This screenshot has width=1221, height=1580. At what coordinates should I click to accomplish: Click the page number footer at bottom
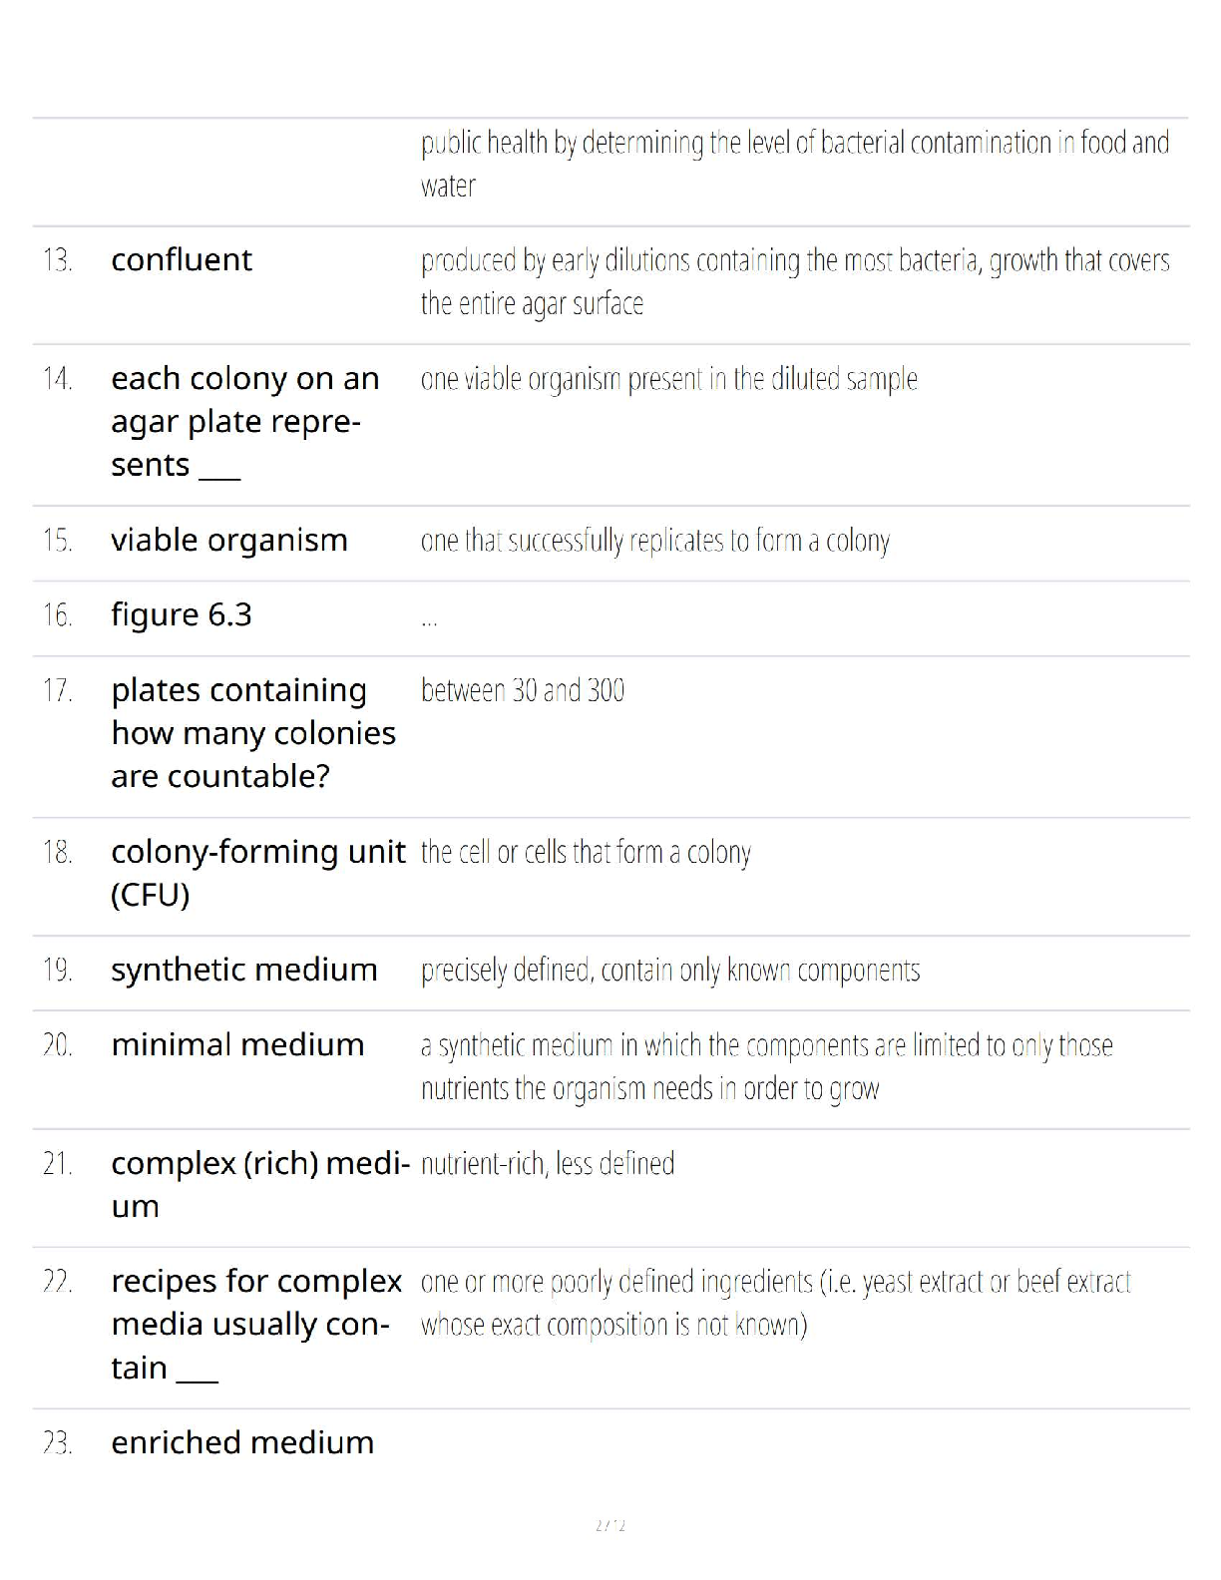(x=610, y=1525)
